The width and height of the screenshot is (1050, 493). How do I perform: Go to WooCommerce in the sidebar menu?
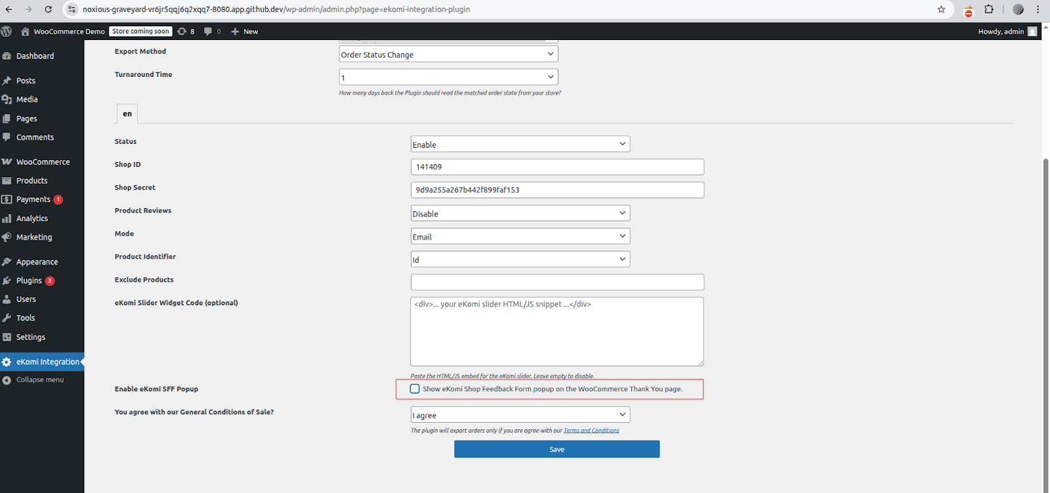coord(43,161)
